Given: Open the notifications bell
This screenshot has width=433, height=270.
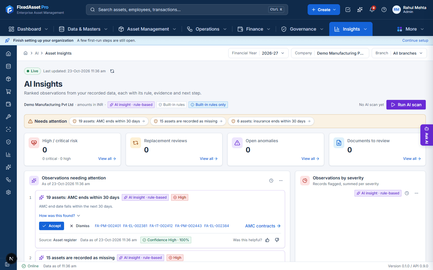Looking at the screenshot, I should tap(372, 10).
